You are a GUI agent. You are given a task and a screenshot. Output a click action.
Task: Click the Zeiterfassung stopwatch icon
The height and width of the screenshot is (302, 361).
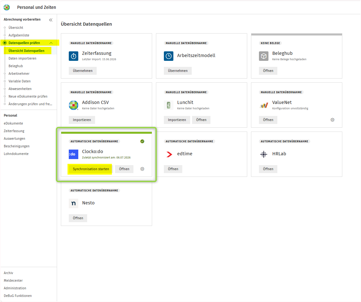74,56
